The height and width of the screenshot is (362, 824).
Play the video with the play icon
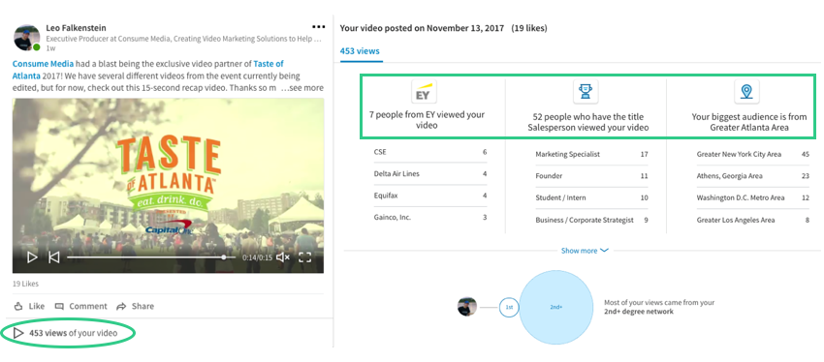click(x=32, y=257)
